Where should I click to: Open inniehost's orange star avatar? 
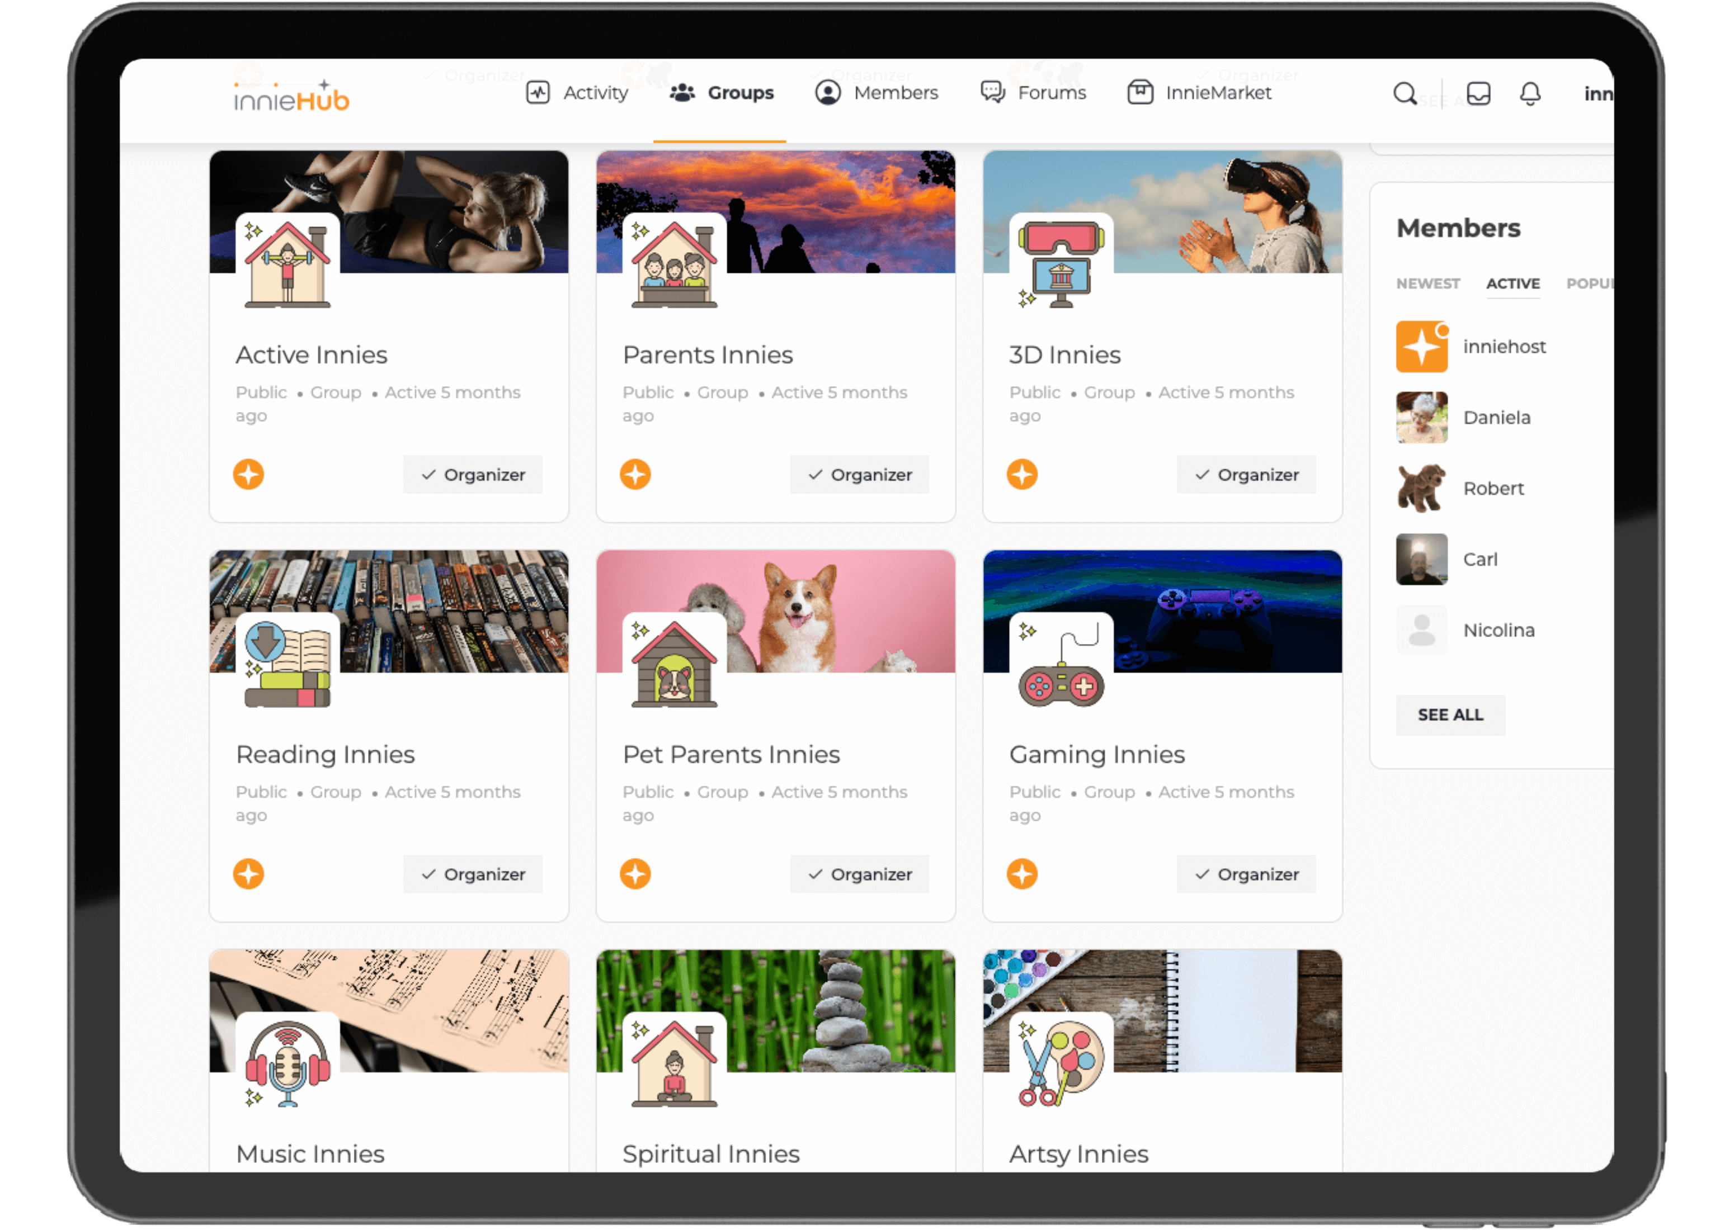(x=1421, y=346)
